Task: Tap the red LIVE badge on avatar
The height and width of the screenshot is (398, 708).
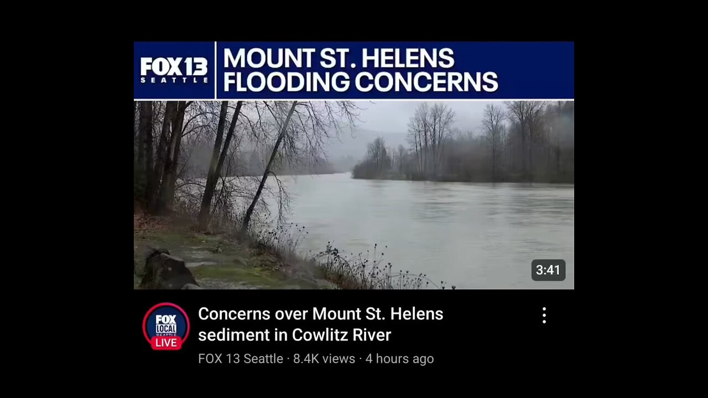Action: pyautogui.click(x=166, y=343)
